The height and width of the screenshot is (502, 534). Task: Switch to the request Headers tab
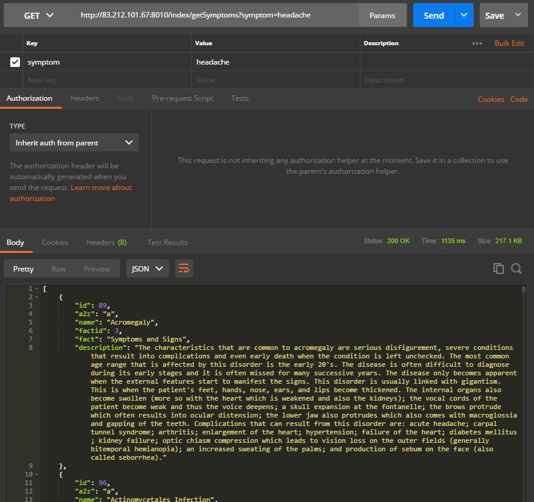(85, 98)
